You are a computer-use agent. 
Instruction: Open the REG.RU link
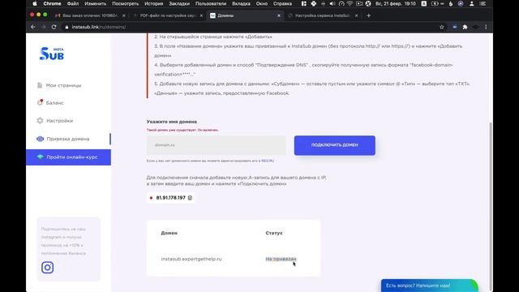coord(268,161)
